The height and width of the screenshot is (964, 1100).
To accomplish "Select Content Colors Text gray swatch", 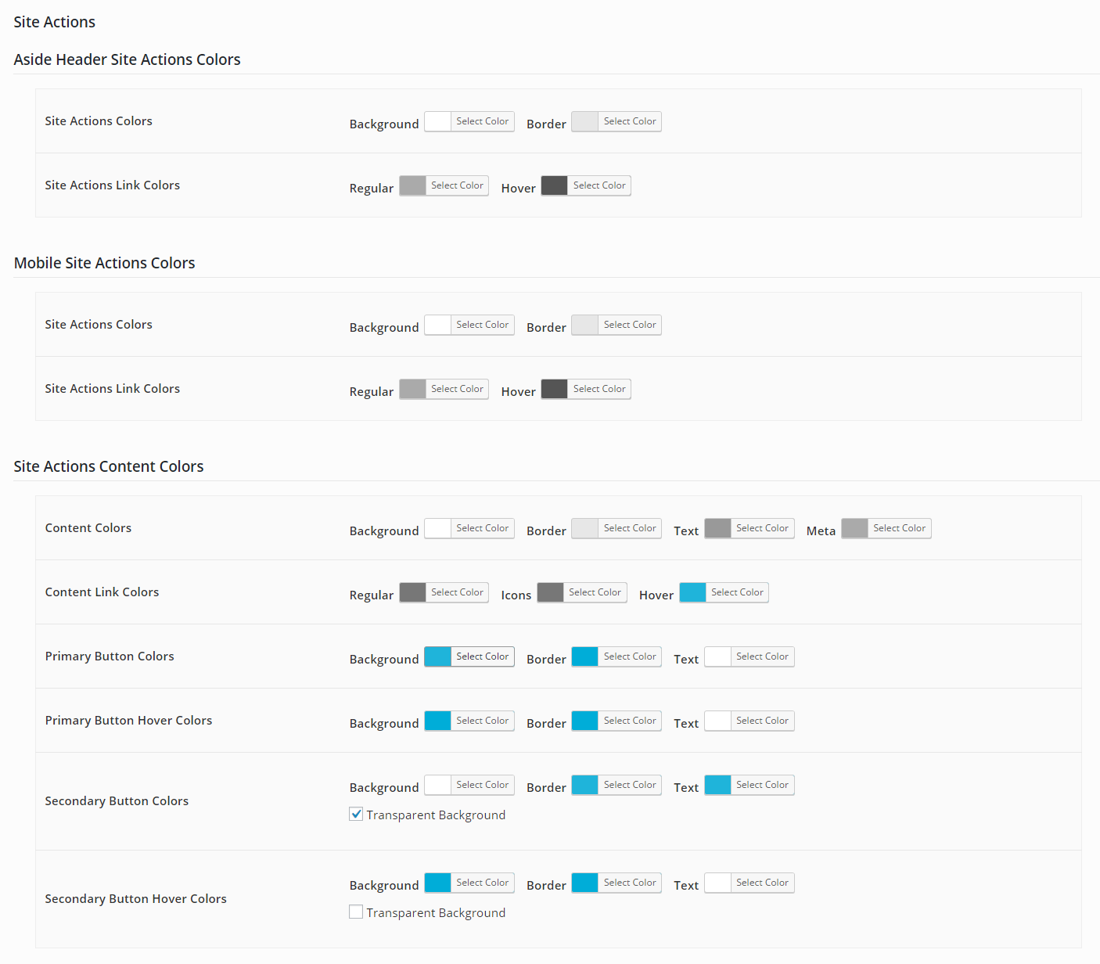I will coord(717,528).
